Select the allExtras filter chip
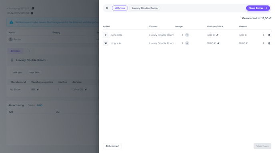The height and width of the screenshot is (153, 275). click(120, 8)
